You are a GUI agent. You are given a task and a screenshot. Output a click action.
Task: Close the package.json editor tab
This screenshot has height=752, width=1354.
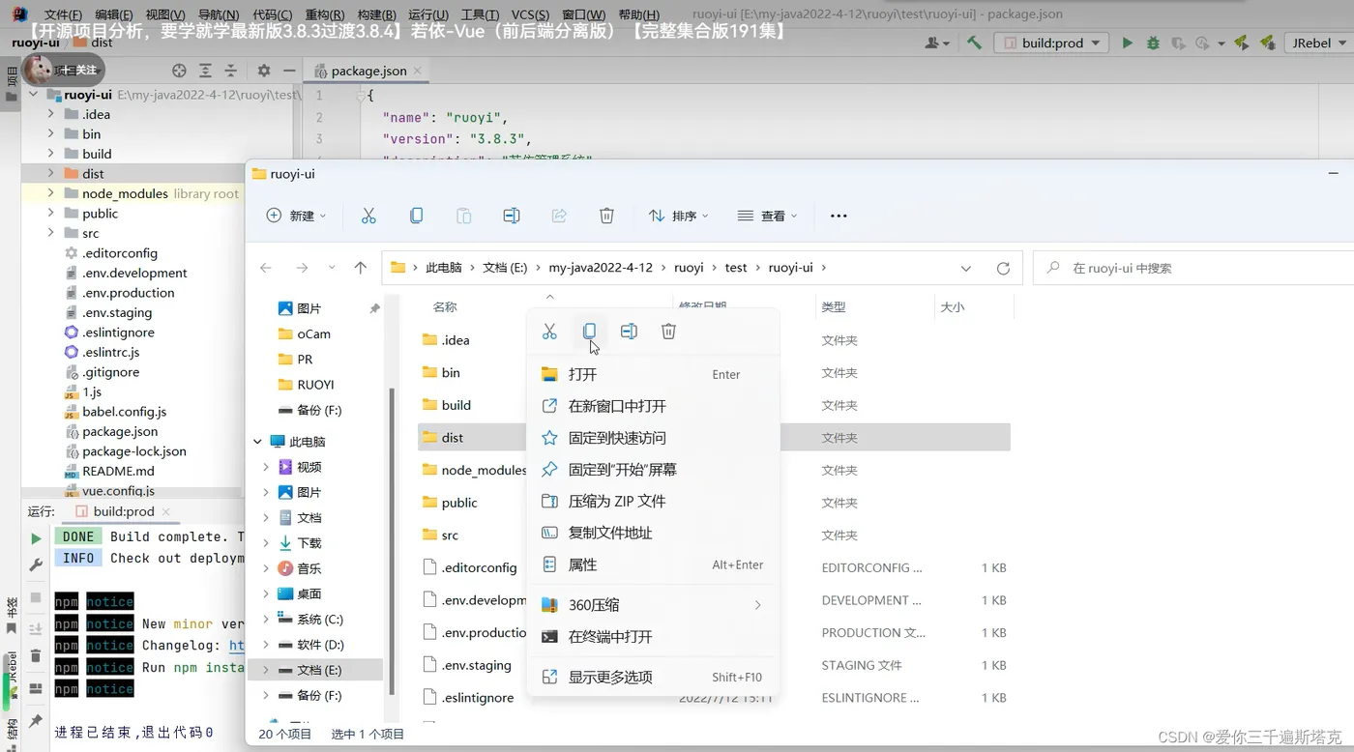coord(418,71)
